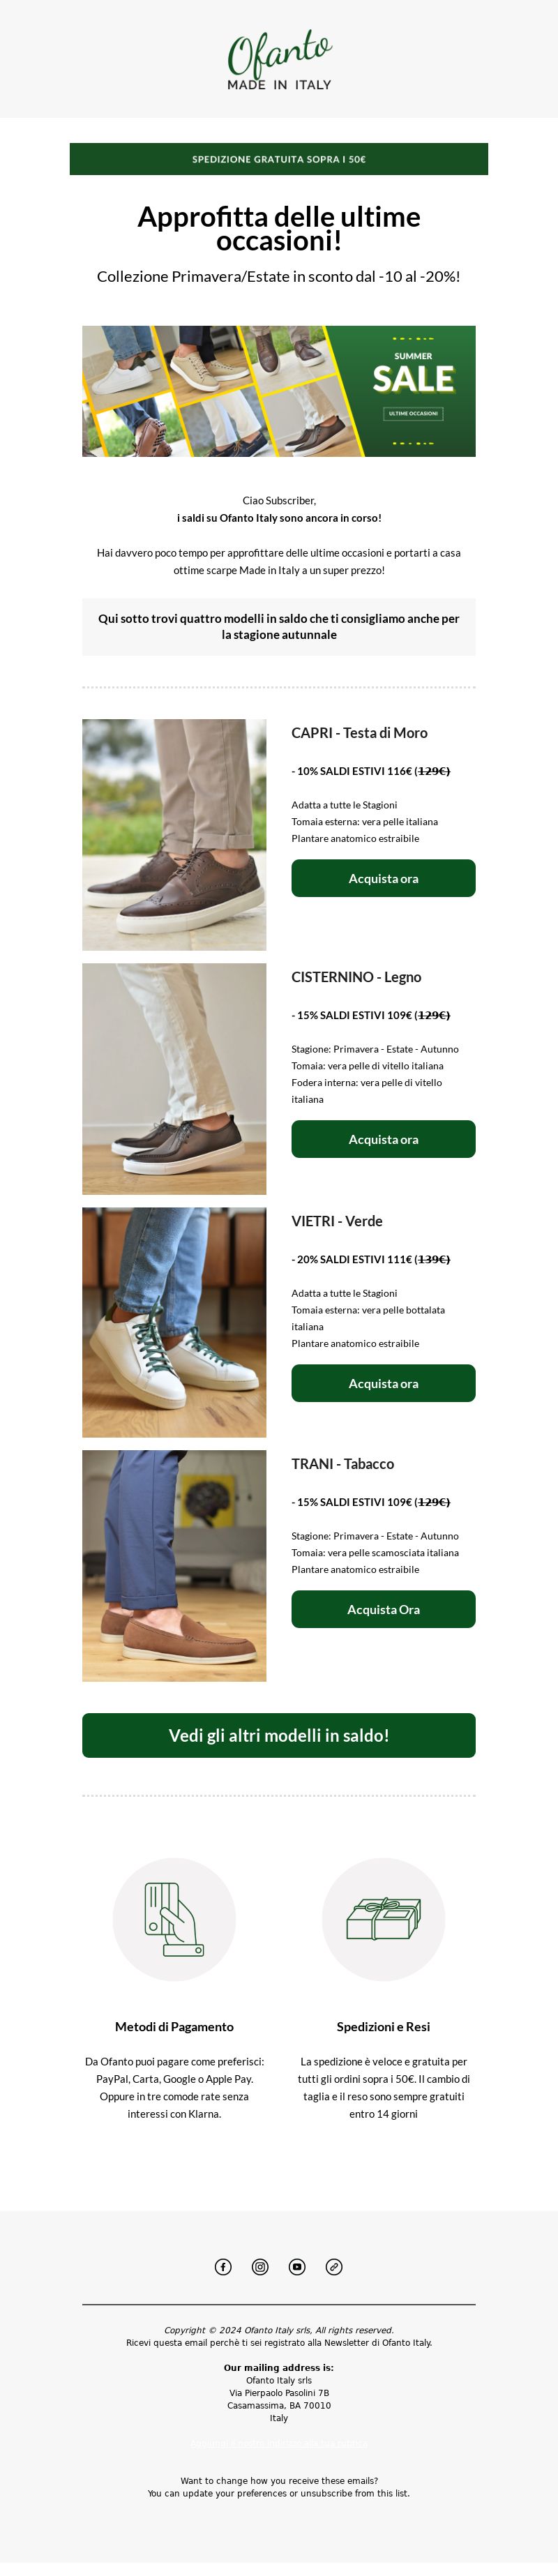This screenshot has height=2576, width=558.
Task: Open the VIETRI white sneaker photo
Action: [174, 1322]
